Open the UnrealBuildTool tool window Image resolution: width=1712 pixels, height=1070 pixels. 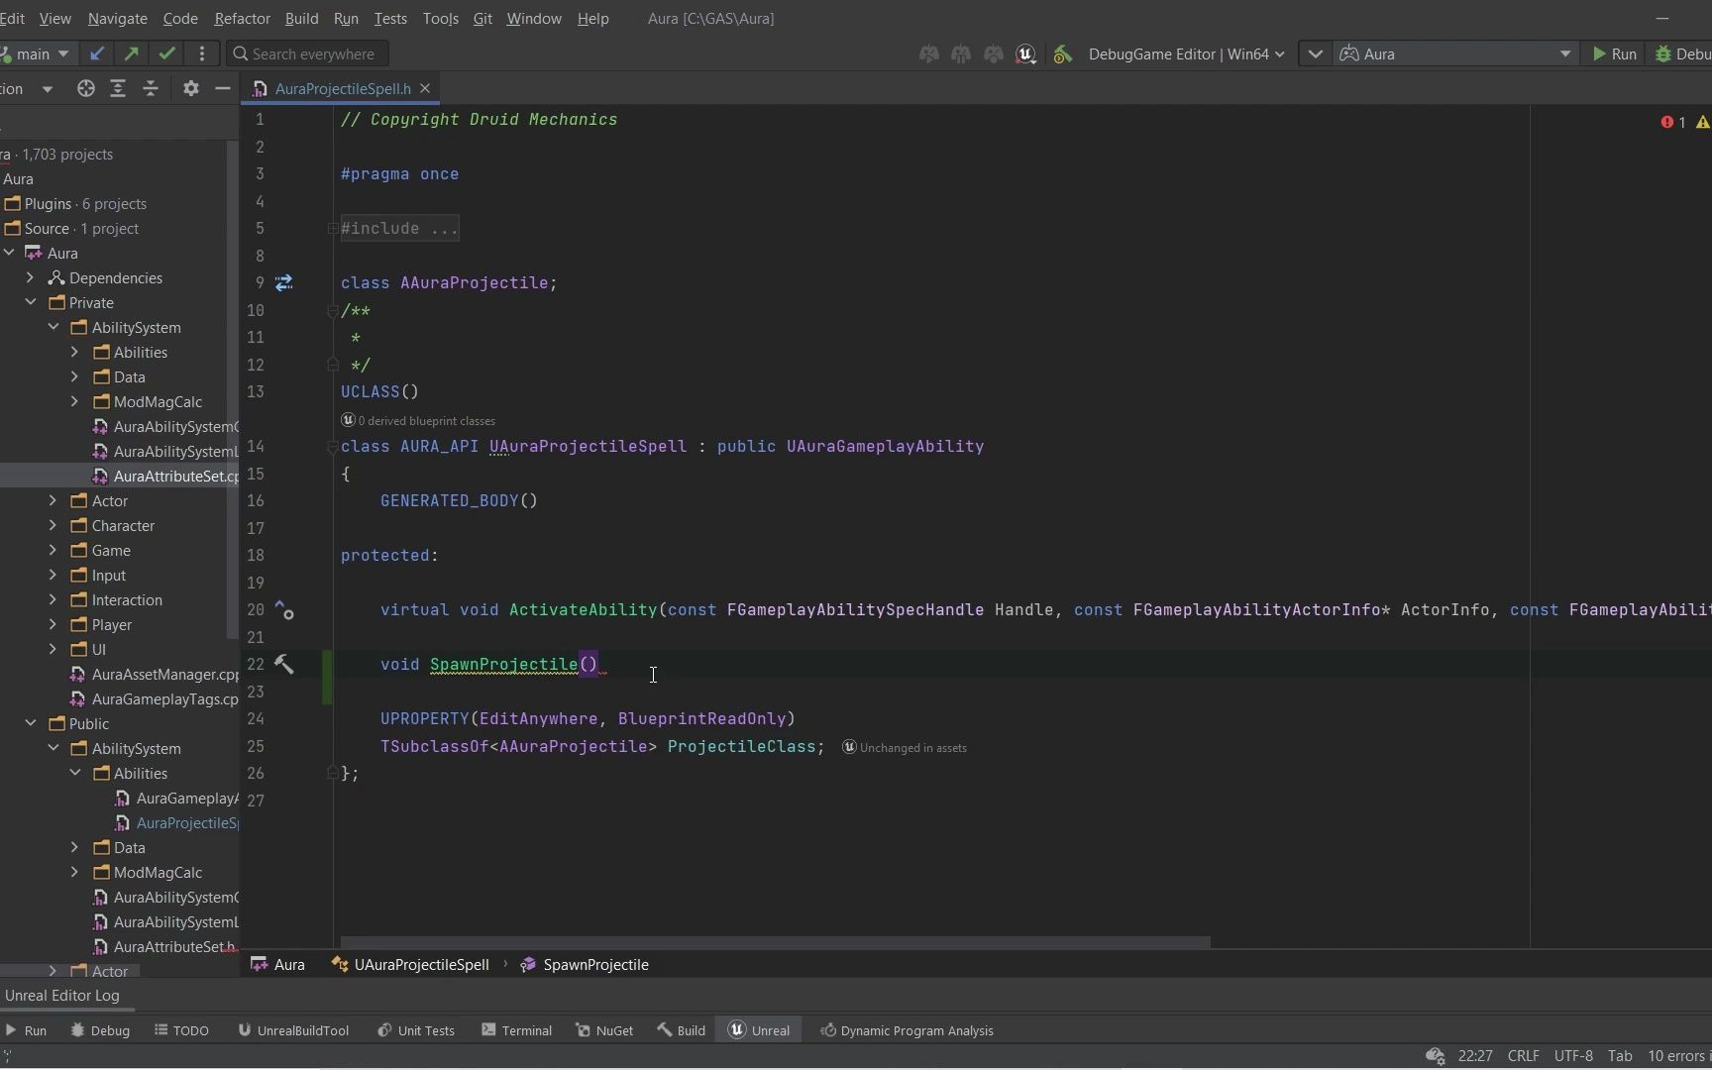[293, 1030]
